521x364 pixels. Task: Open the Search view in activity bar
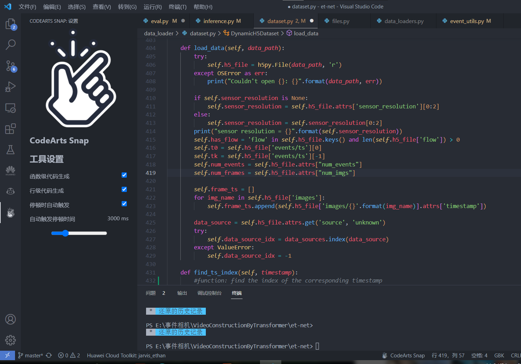point(10,45)
